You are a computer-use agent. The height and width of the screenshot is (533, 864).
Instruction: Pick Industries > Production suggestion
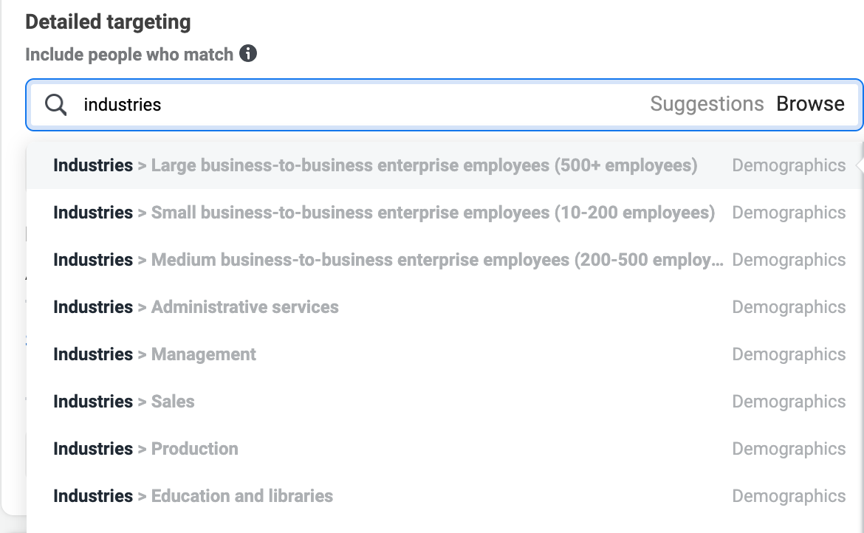pyautogui.click(x=444, y=450)
